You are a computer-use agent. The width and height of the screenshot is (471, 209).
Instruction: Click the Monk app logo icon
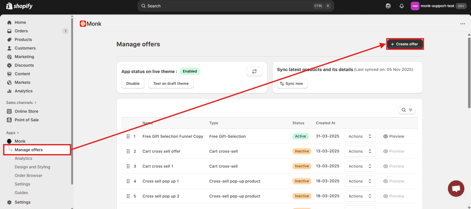tap(83, 24)
